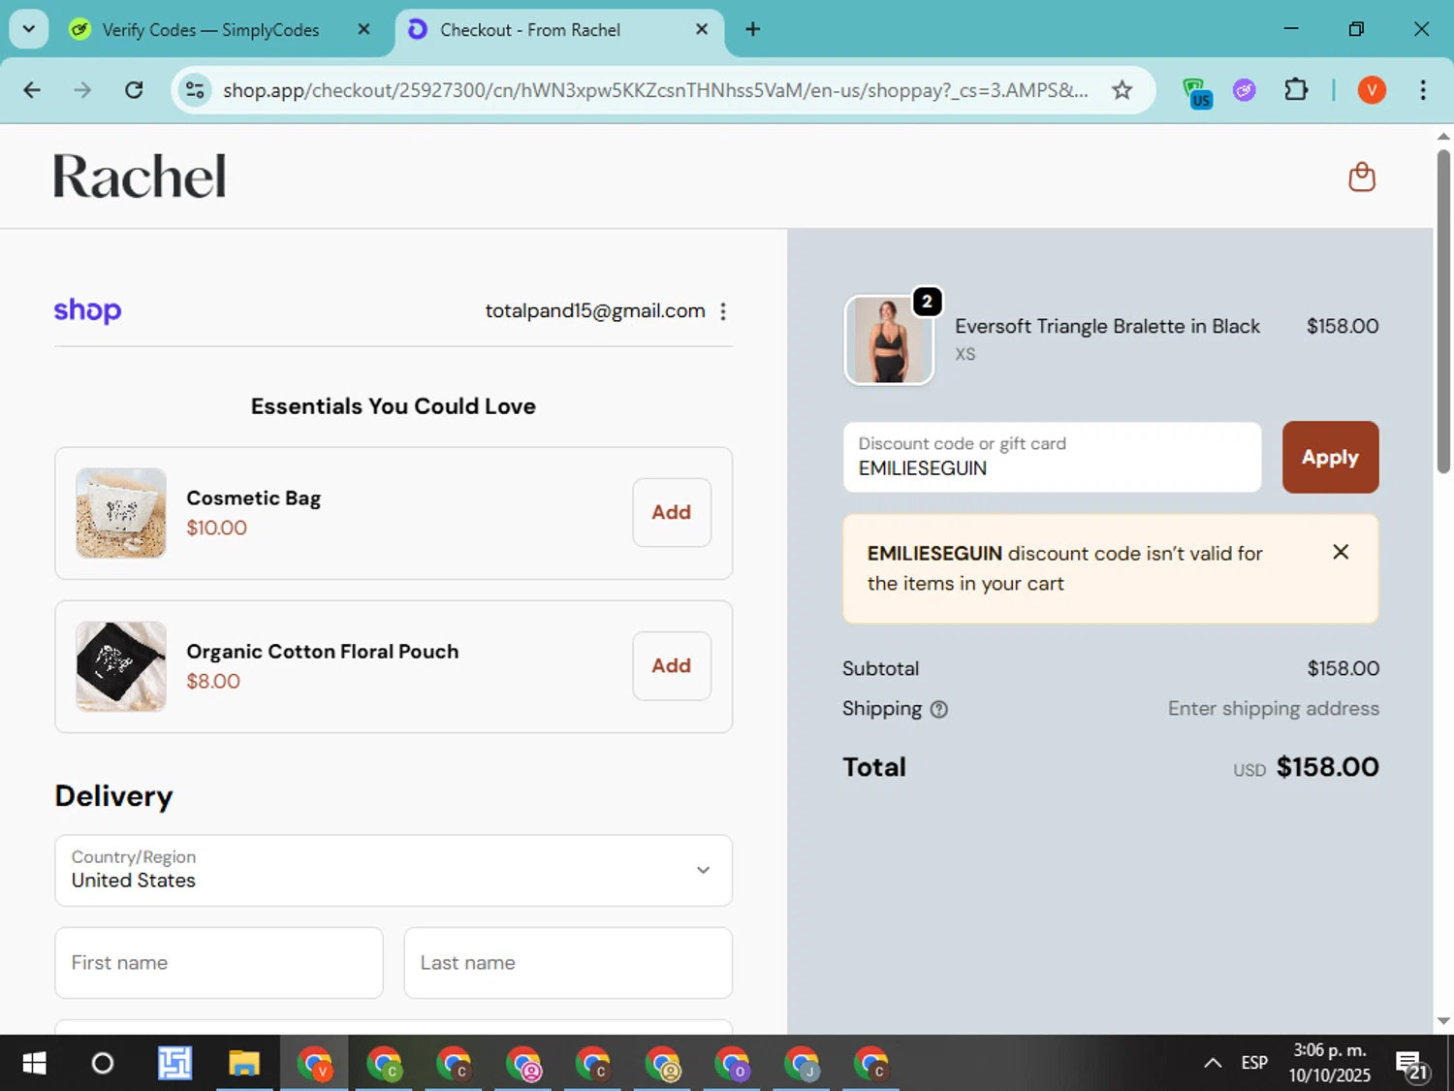Click the Total amount $158.00
The image size is (1454, 1091).
click(x=1327, y=767)
